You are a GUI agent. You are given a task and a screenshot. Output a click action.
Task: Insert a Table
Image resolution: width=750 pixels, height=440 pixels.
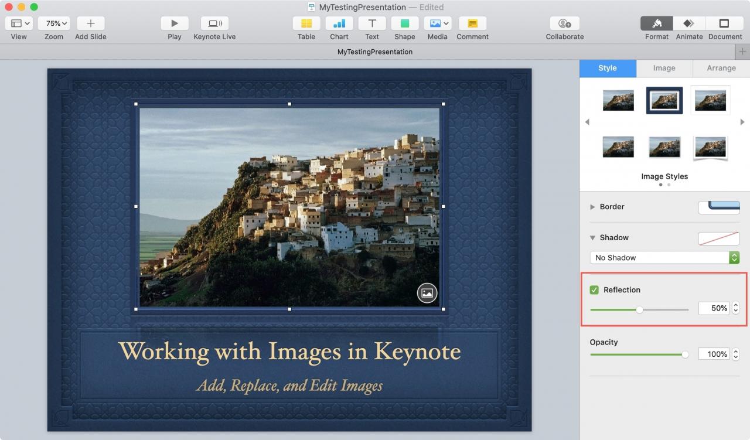tap(306, 23)
